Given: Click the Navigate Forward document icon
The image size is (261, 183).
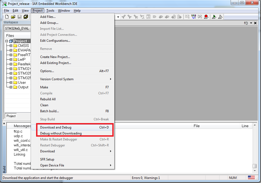Looking at the screenshot, I should click(179, 17).
